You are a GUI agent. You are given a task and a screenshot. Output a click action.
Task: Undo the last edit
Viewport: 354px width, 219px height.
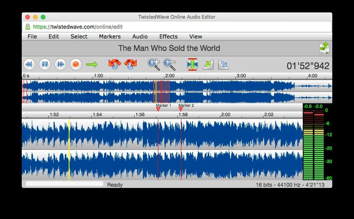point(115,64)
